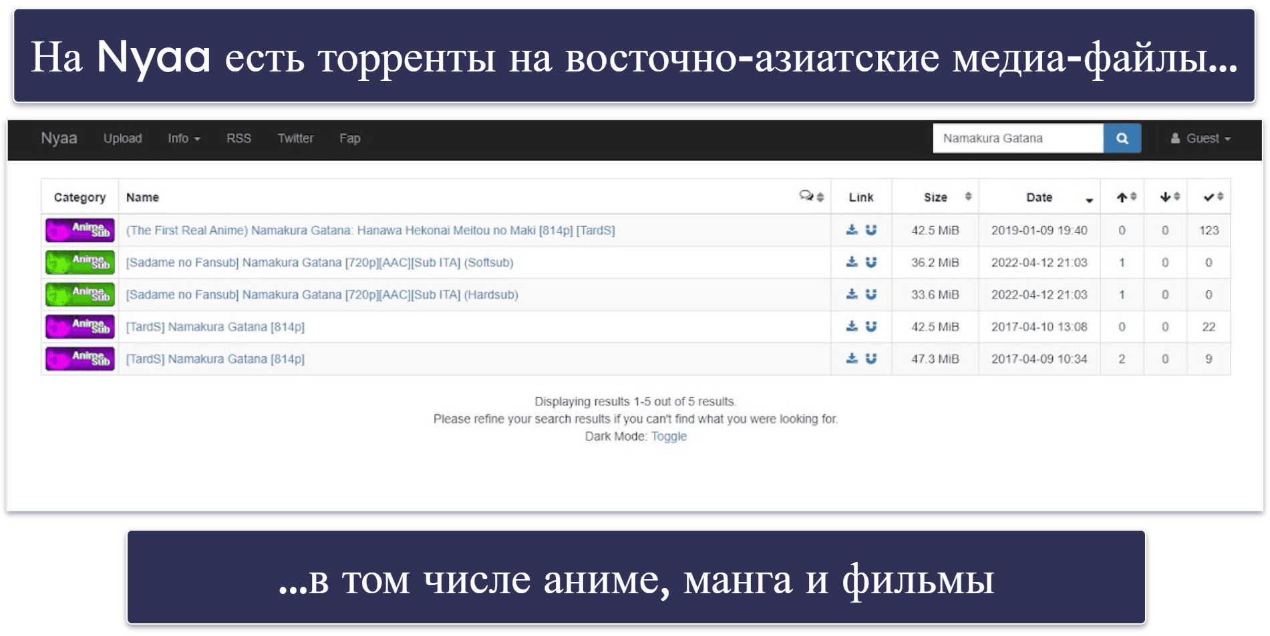The height and width of the screenshot is (636, 1270).
Task: Select the '123' completed count cell
Action: [x=1209, y=230]
